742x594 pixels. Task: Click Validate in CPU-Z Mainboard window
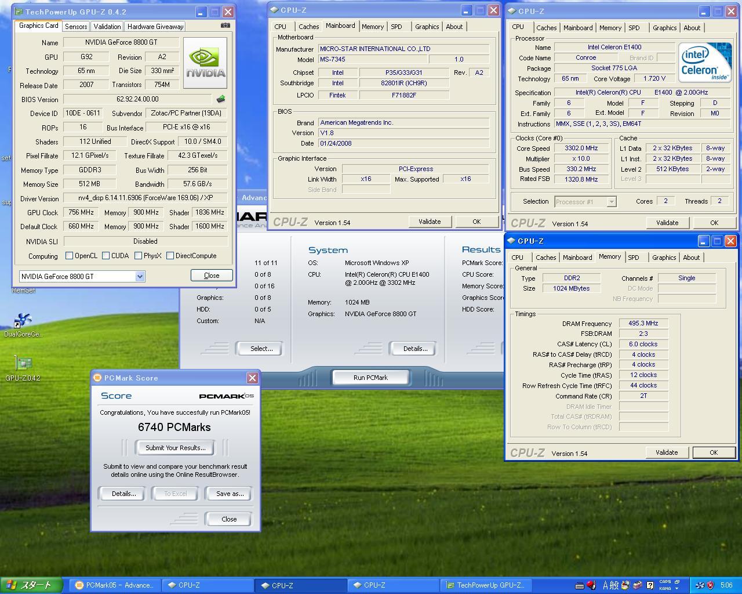(x=430, y=222)
